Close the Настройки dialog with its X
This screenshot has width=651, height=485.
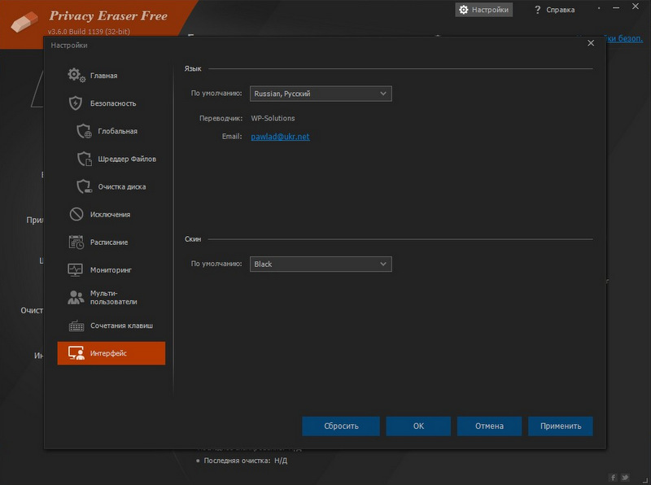(x=591, y=43)
